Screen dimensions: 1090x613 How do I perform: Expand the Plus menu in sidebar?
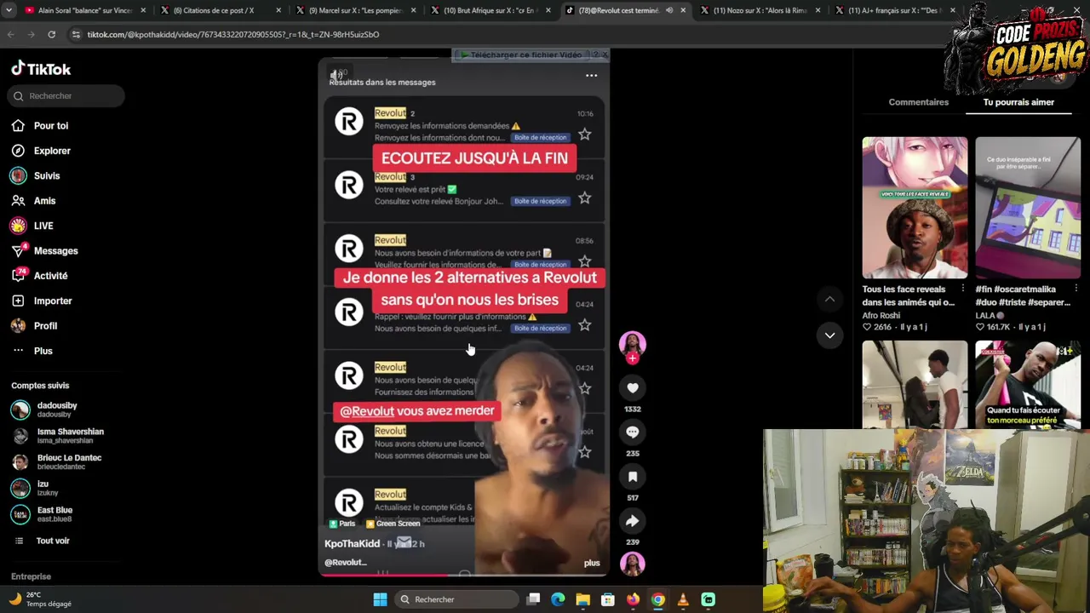coord(43,351)
